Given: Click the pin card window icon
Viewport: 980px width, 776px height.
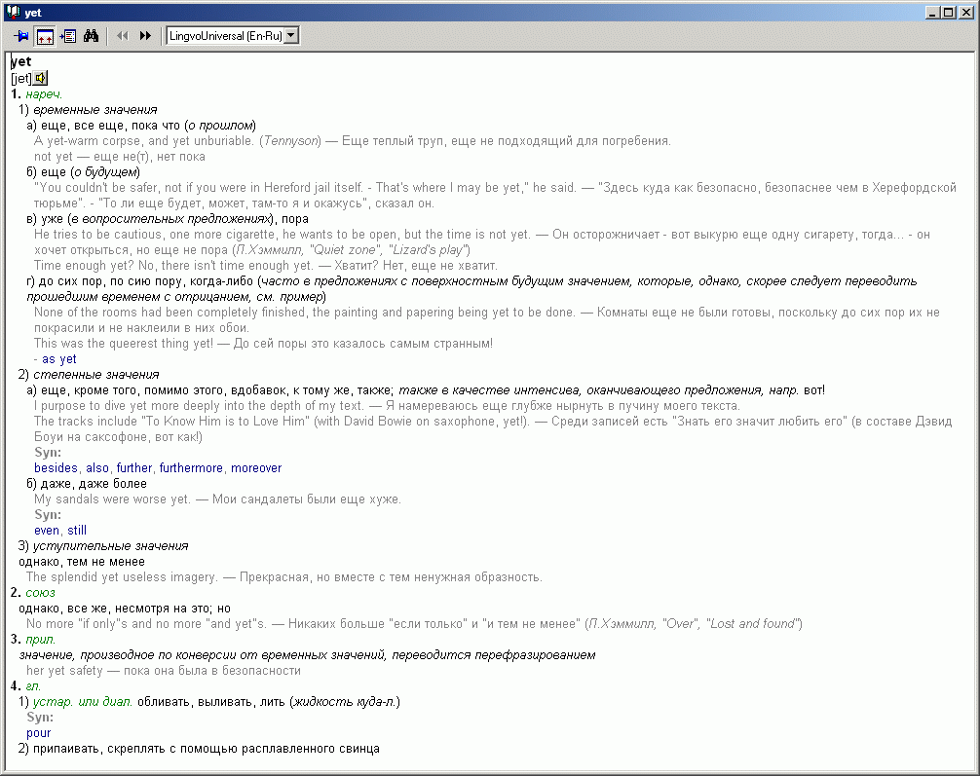Looking at the screenshot, I should [x=21, y=36].
